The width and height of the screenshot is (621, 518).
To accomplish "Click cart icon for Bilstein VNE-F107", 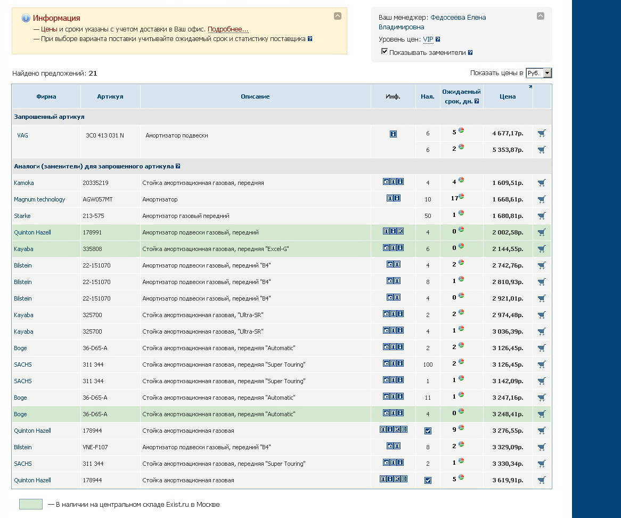I will coord(542,447).
